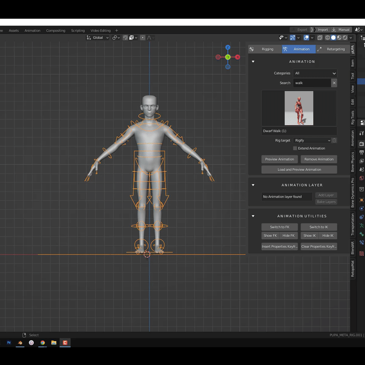Open the Categories dropdown
The width and height of the screenshot is (365, 365).
click(x=315, y=73)
